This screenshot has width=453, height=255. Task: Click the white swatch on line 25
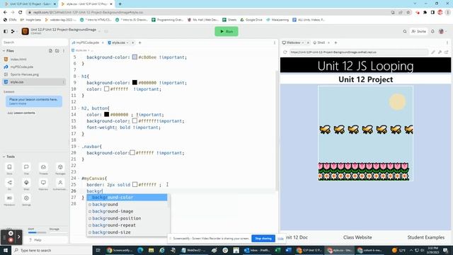click(x=134, y=184)
